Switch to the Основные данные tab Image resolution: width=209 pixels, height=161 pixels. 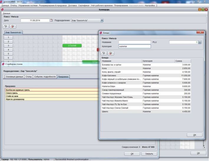(14, 77)
